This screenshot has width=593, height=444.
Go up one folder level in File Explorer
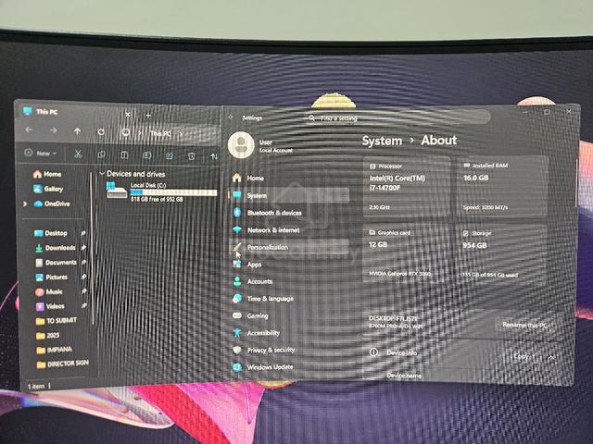(77, 131)
